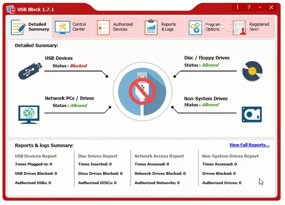Click the Non-System Drives Report heading
This screenshot has height=205, width=285.
click(x=230, y=156)
